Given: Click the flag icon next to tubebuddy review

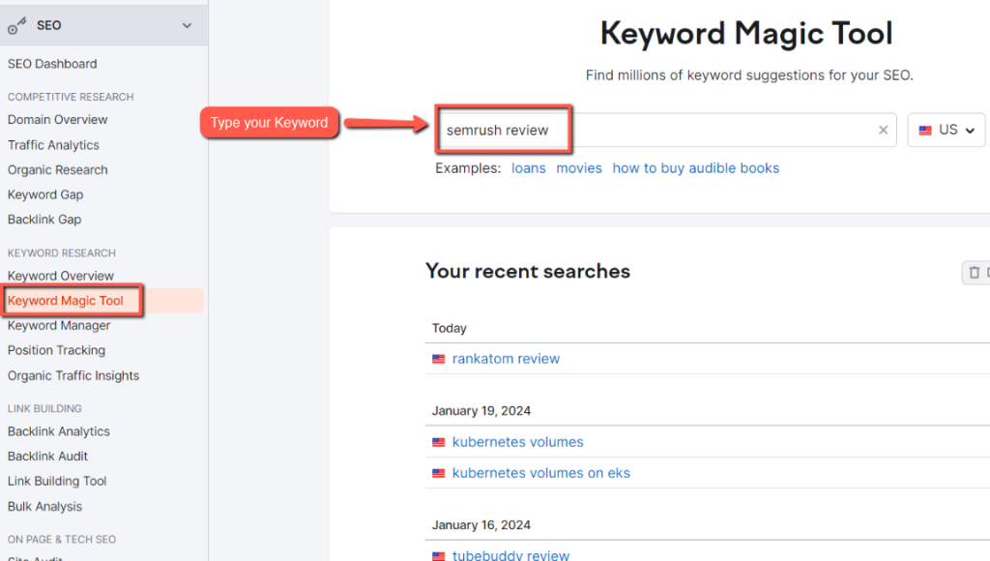Looking at the screenshot, I should (x=438, y=556).
